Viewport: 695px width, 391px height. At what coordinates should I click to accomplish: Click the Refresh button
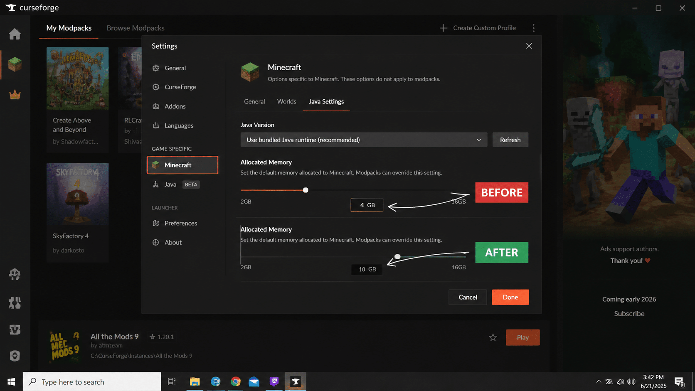point(510,140)
